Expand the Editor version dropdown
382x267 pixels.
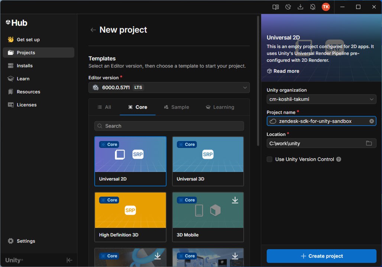click(x=169, y=88)
